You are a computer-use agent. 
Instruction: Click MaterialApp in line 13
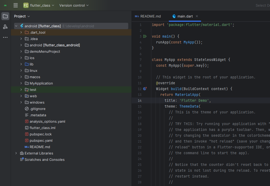pyautogui.click(x=187, y=95)
